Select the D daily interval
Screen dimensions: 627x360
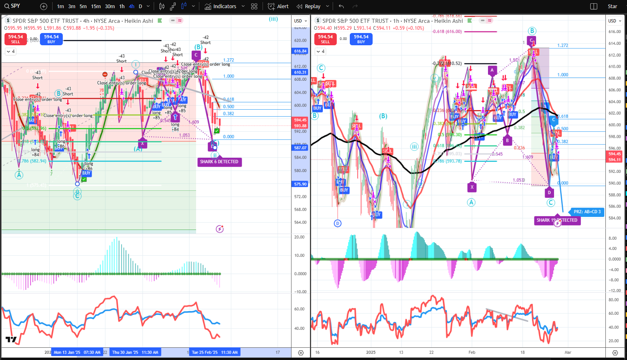[140, 7]
